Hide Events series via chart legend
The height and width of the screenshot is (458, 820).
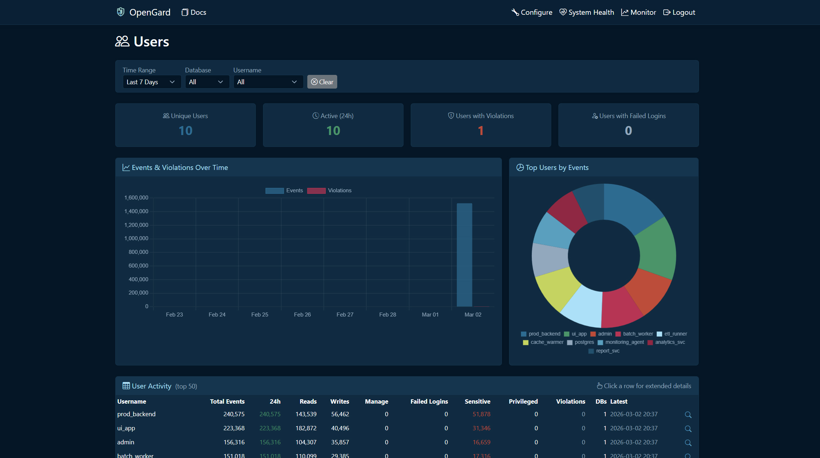284,190
